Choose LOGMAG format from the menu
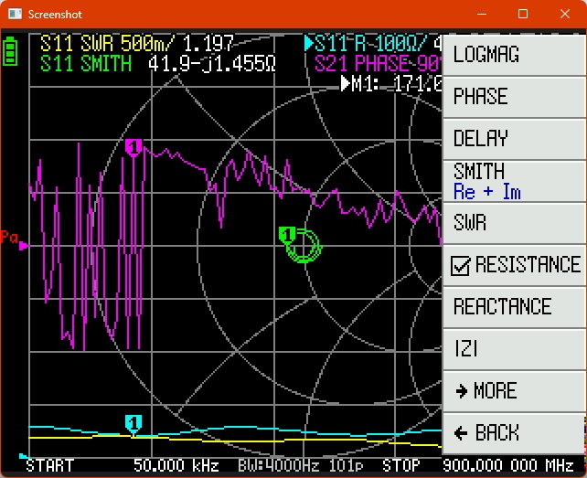The height and width of the screenshot is (478, 587). pyautogui.click(x=513, y=55)
